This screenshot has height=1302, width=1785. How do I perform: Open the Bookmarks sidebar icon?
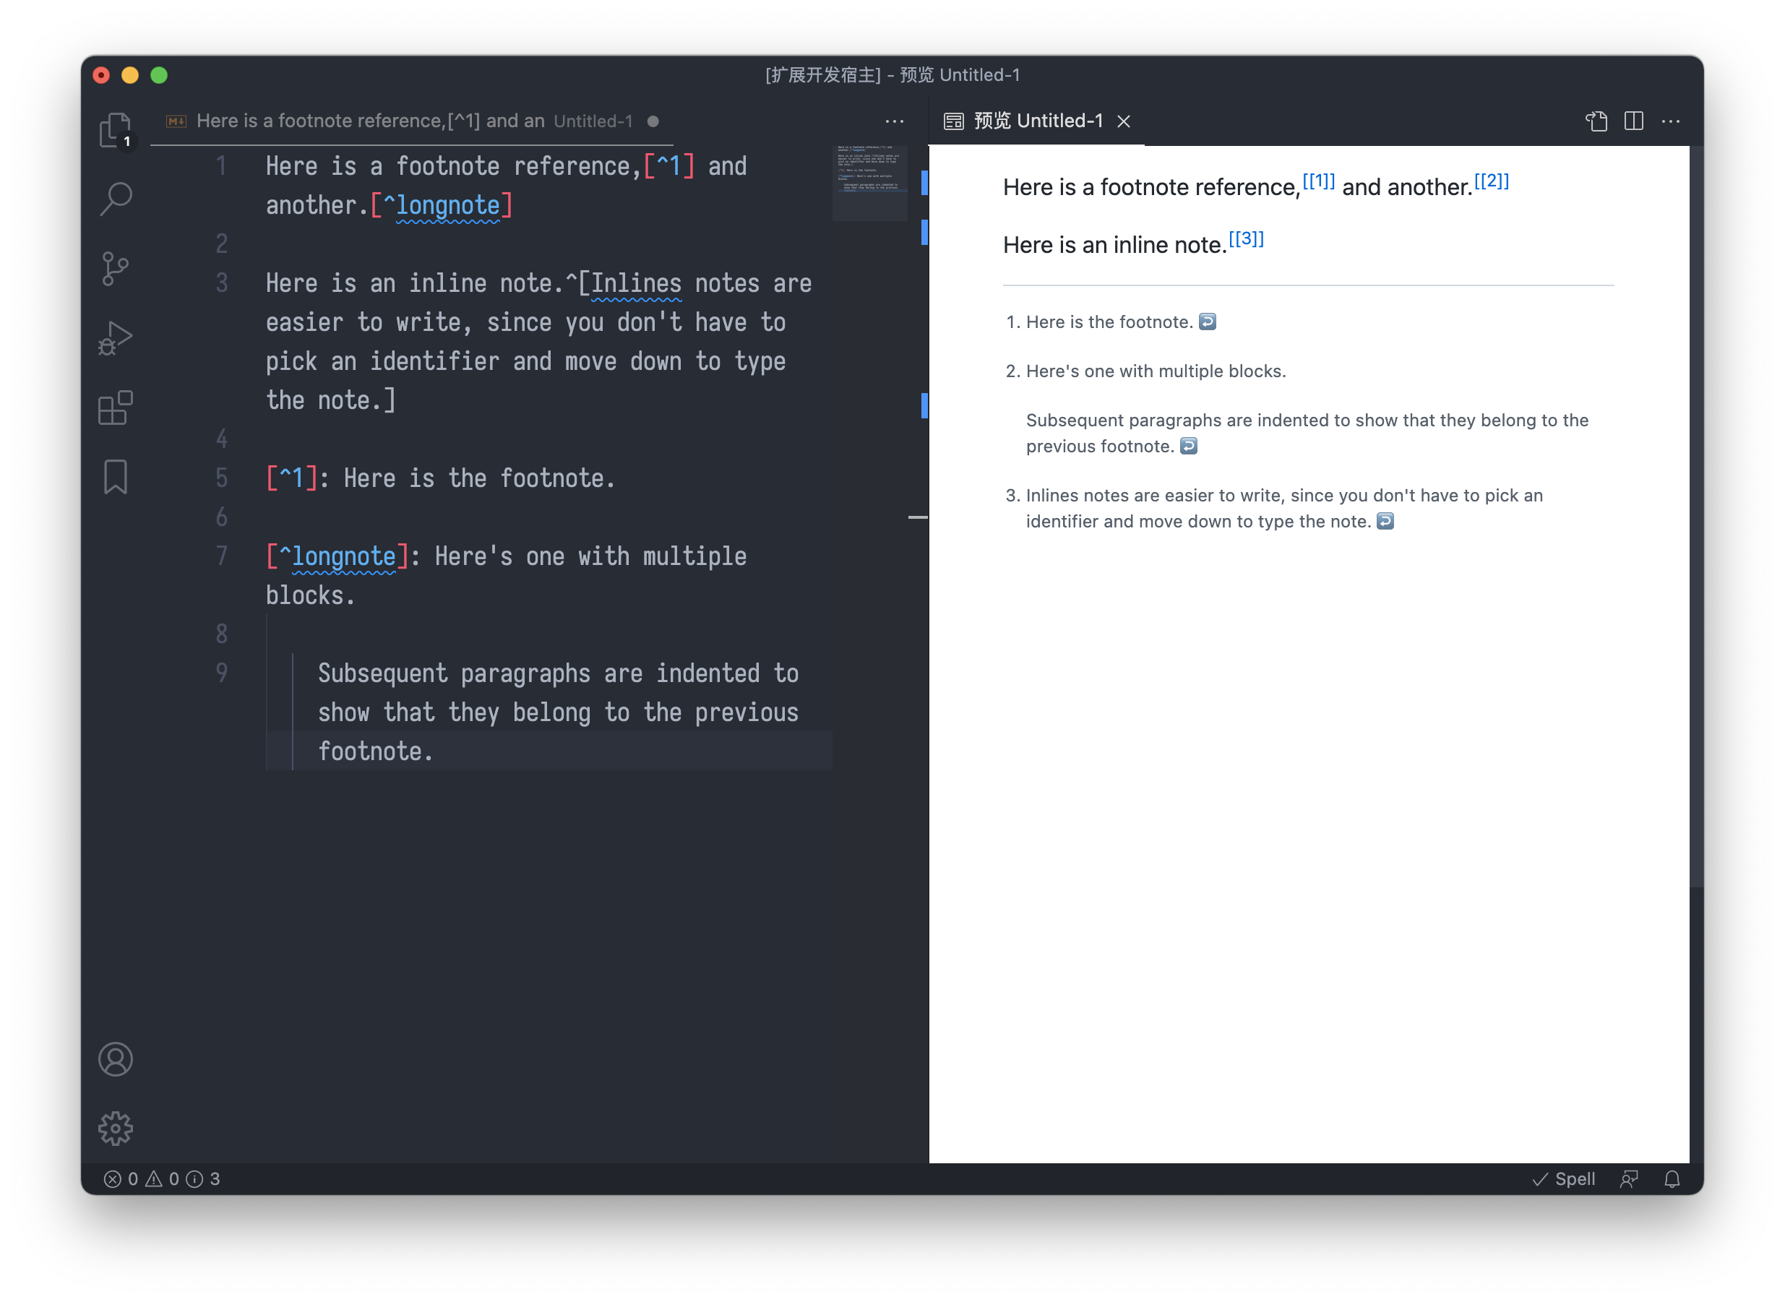(x=115, y=476)
